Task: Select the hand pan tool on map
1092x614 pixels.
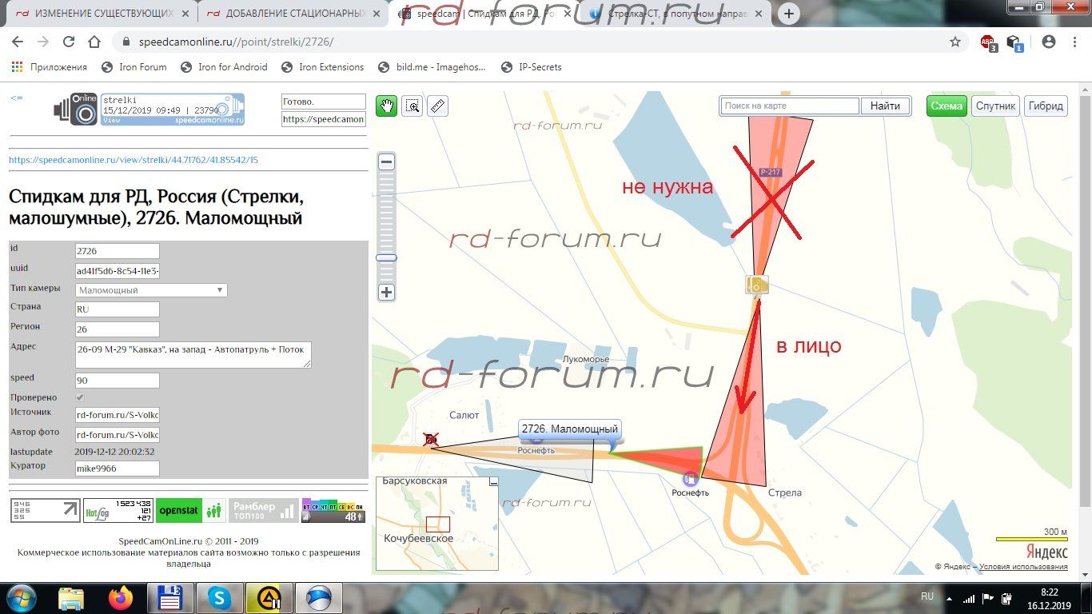Action: 387,106
